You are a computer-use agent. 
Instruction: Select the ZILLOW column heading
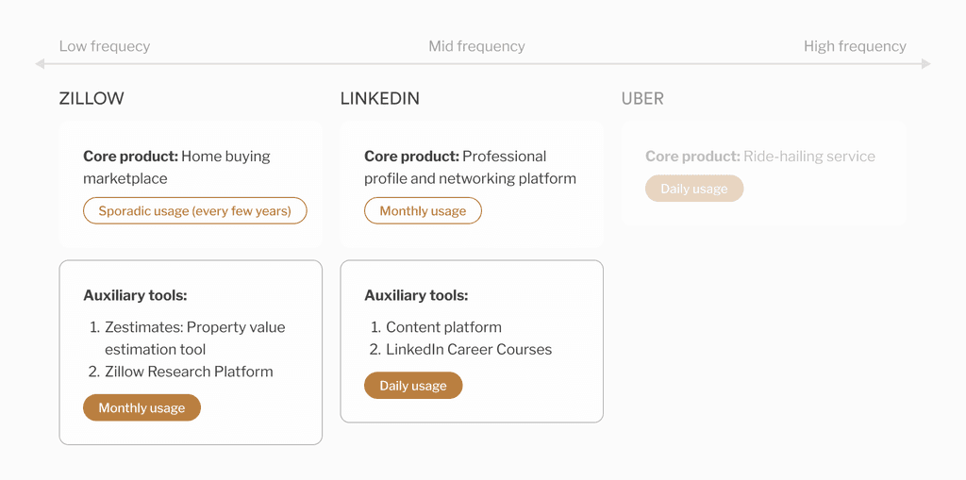coord(92,99)
